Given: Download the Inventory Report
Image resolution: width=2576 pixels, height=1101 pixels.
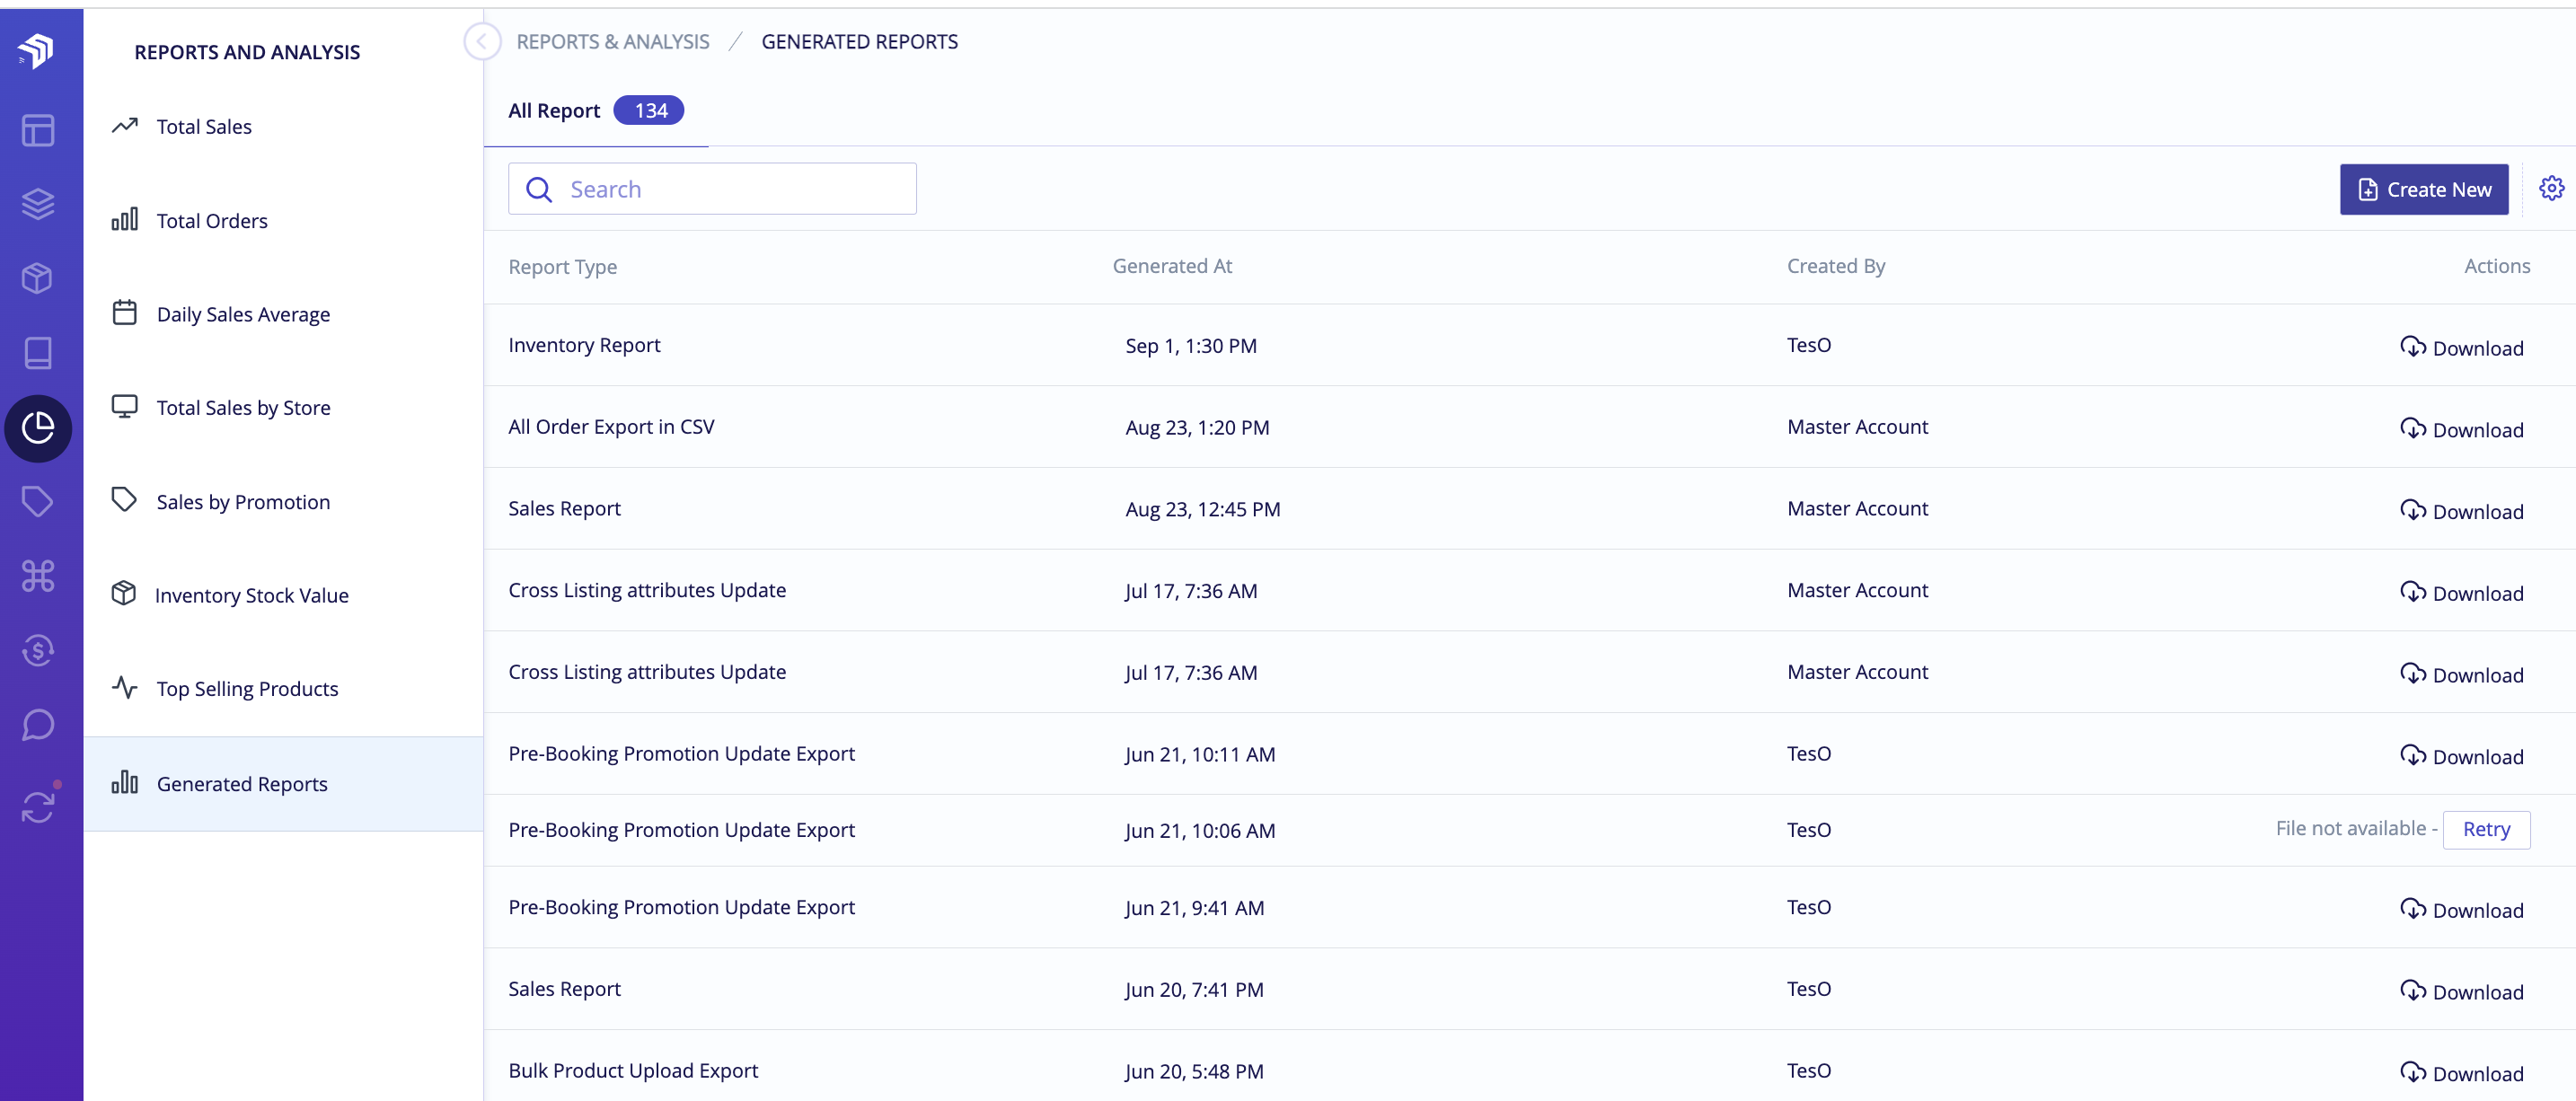Looking at the screenshot, I should (x=2461, y=347).
